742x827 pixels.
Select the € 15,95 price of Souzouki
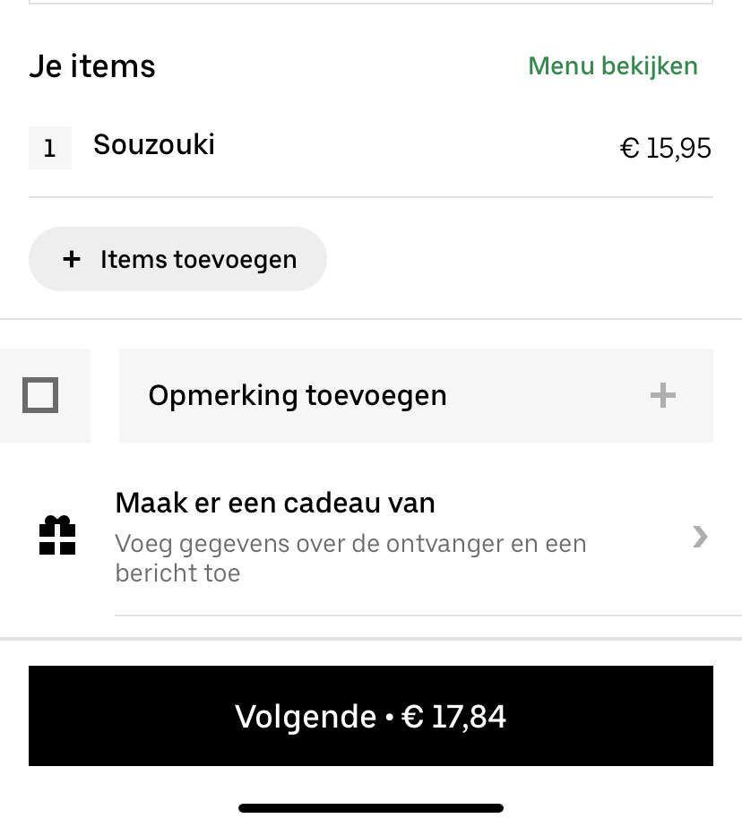pos(666,148)
